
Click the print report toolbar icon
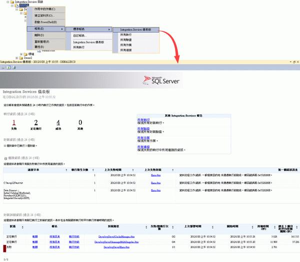[x=14, y=67]
